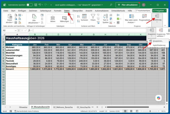Choose AutoGliederung from the dropdown menu

tap(159, 45)
